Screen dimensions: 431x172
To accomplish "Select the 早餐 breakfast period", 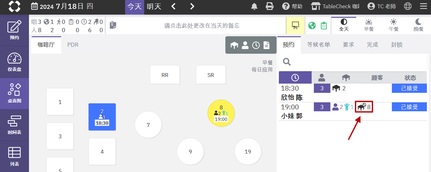I will point(369,25).
